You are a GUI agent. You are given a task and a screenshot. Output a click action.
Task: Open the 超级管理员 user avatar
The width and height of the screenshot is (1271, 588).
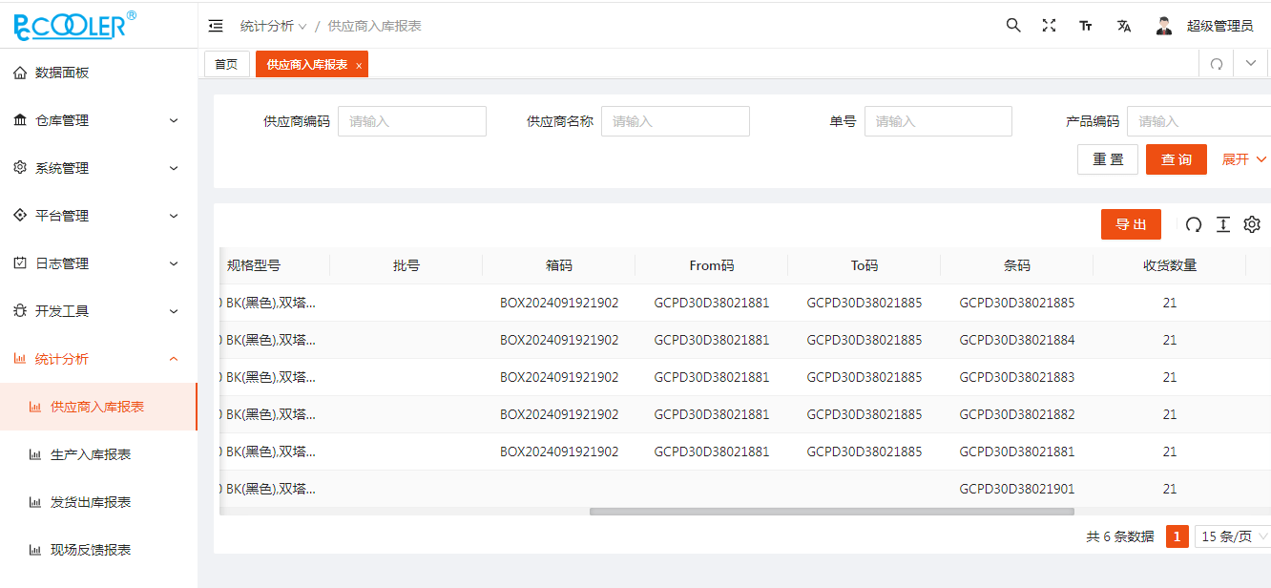(1163, 25)
